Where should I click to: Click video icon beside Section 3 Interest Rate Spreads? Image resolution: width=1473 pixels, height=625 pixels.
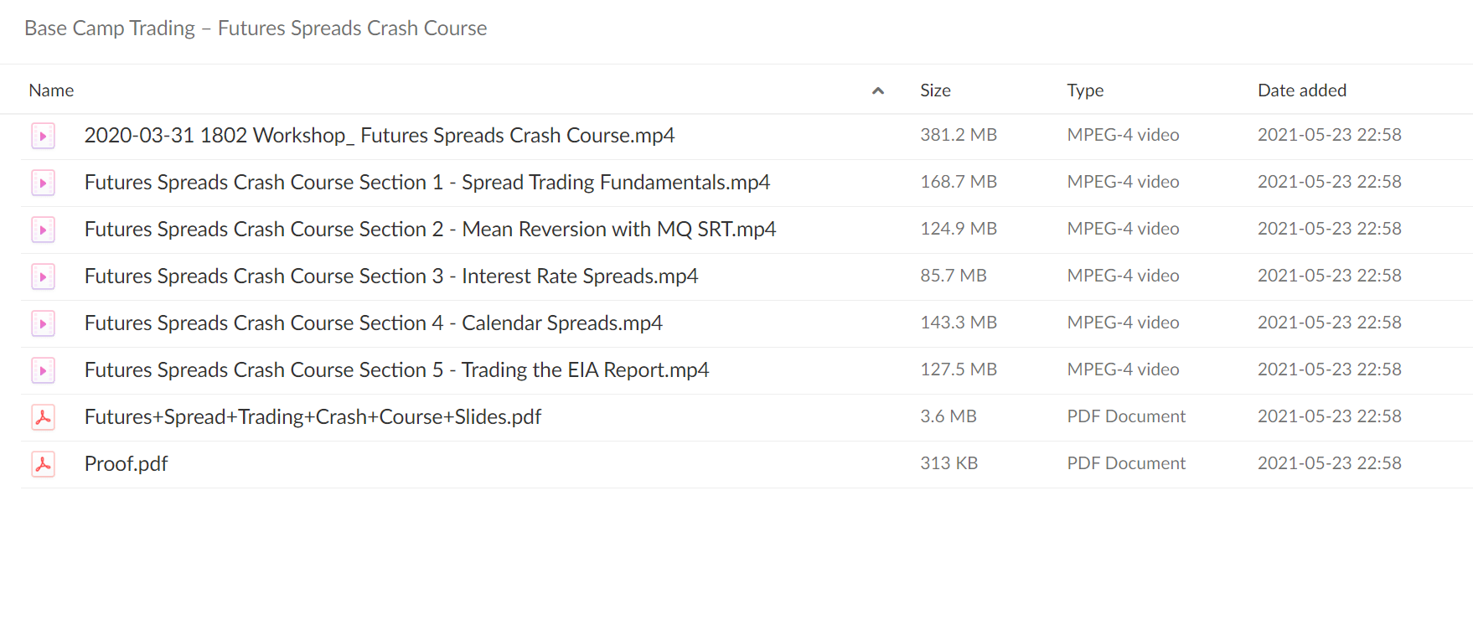click(x=43, y=276)
